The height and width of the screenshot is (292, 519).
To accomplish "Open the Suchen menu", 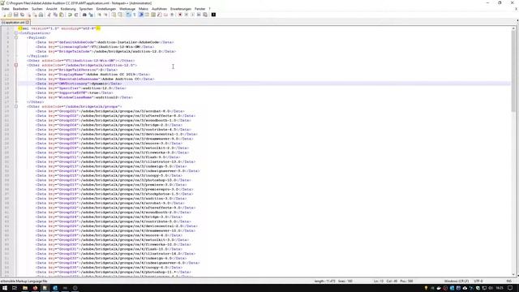I will coord(37,9).
